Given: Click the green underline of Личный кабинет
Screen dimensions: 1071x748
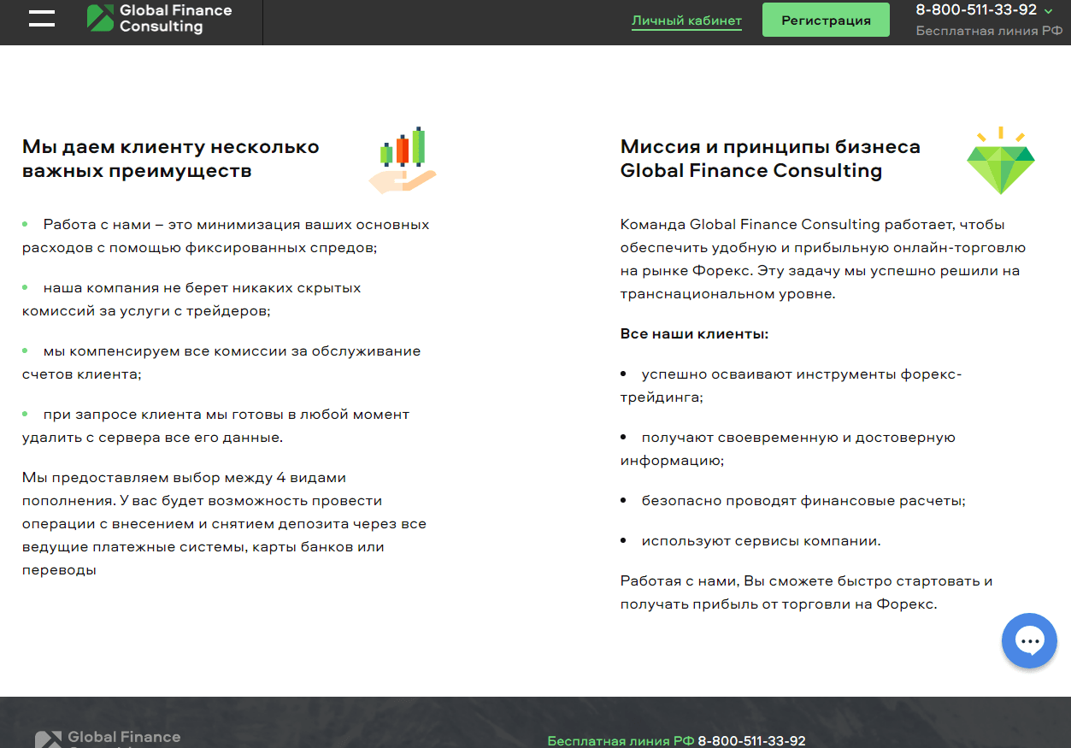Looking at the screenshot, I should 686,31.
